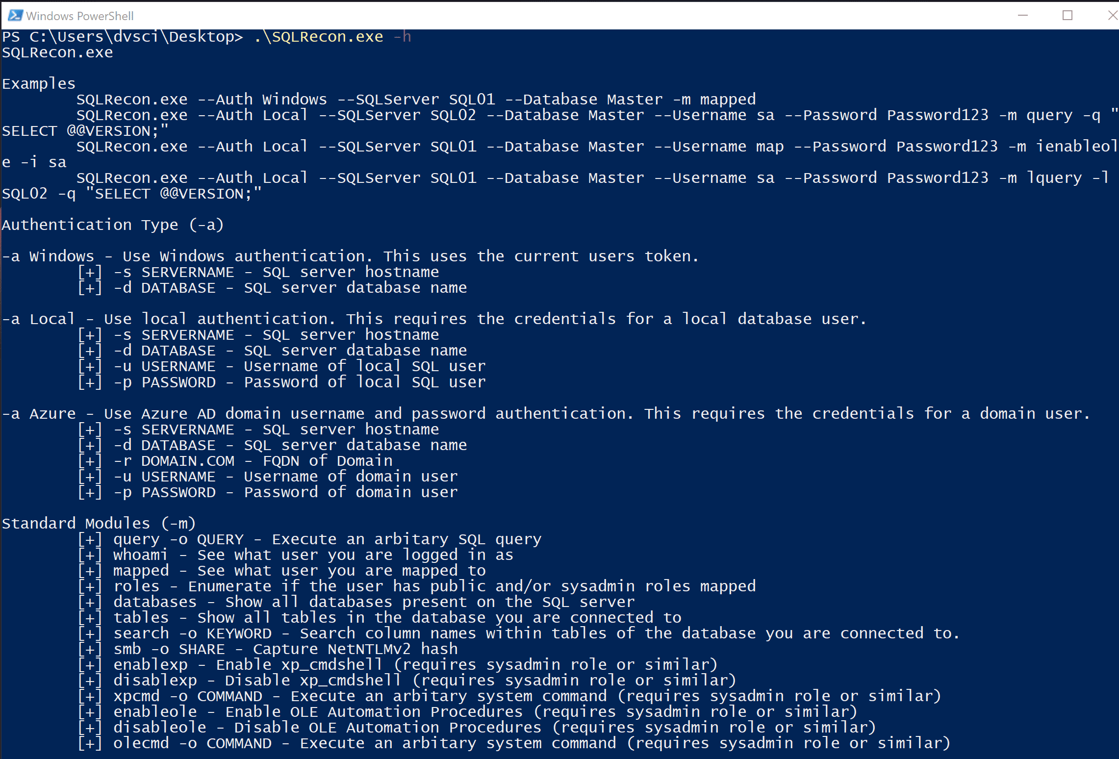Screen dimensions: 1119x759
Task: Click the [+] marker beside olecmd module
Action: (x=90, y=743)
